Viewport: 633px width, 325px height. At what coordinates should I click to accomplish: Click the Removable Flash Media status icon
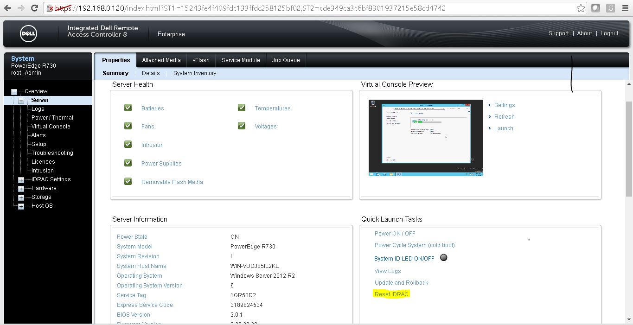pos(128,181)
